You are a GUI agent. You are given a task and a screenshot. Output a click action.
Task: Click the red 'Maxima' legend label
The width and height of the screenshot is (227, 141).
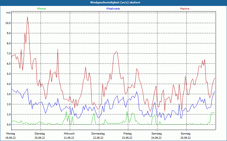185,9
